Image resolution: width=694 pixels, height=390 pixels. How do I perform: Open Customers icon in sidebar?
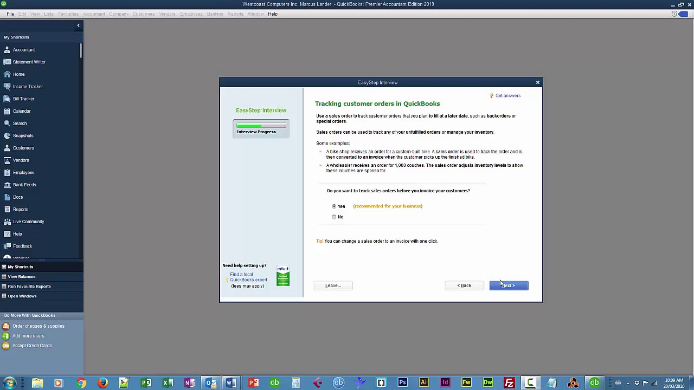point(7,148)
